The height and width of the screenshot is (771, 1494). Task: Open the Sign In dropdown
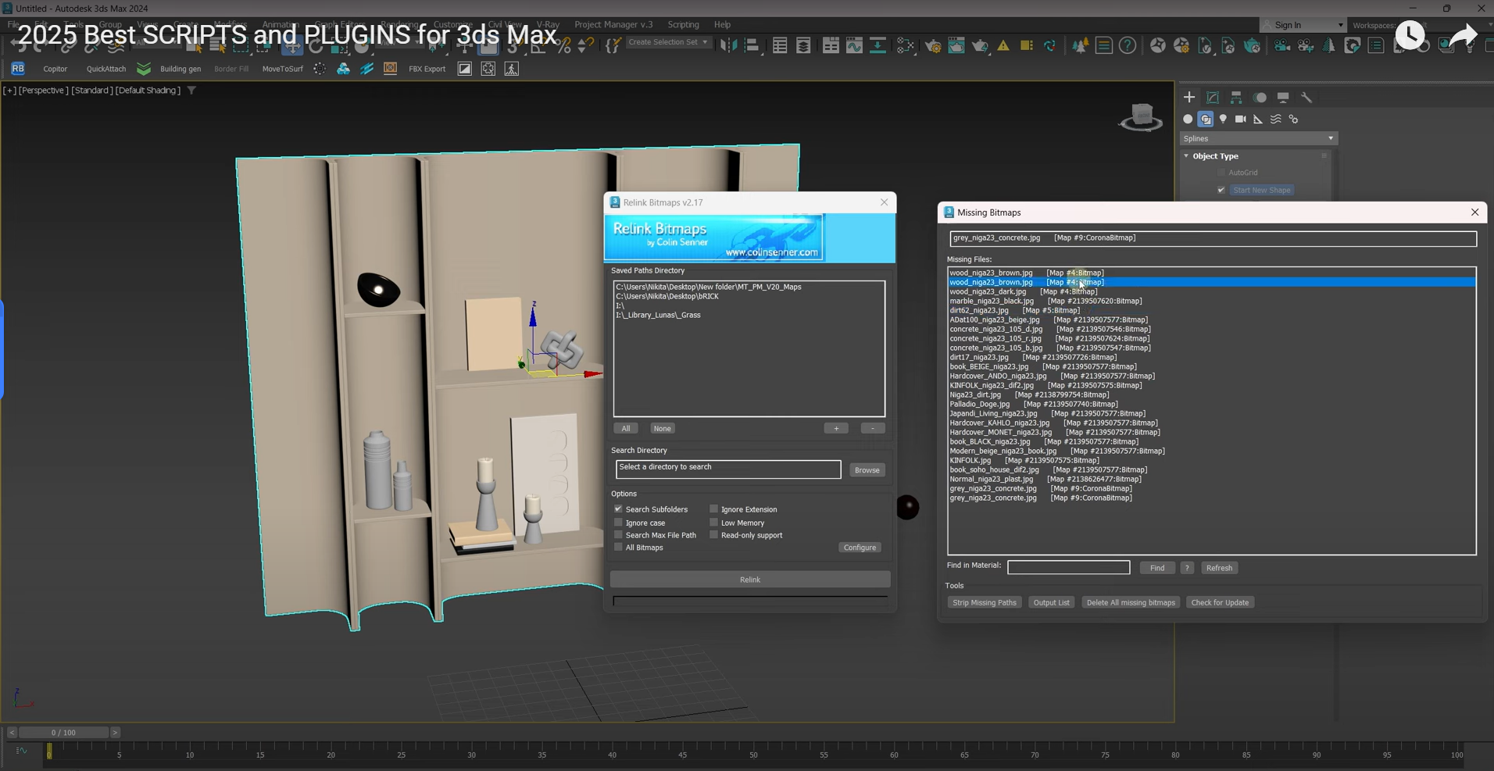[1303, 25]
